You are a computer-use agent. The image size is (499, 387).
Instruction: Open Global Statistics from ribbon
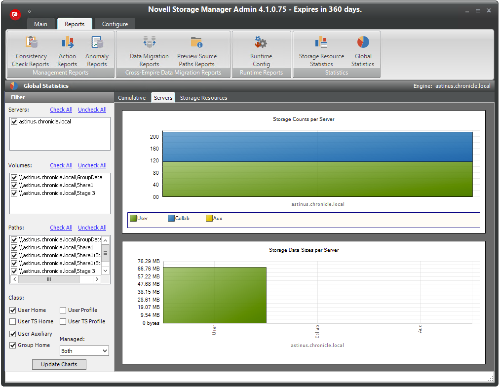[363, 51]
